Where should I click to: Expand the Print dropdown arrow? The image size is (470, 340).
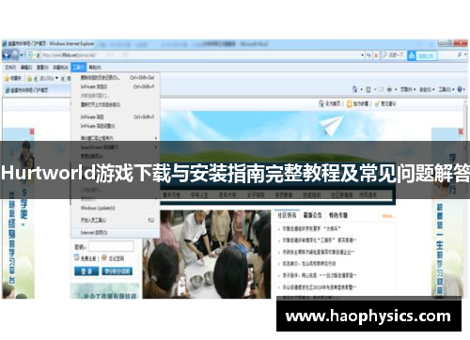pos(396,90)
